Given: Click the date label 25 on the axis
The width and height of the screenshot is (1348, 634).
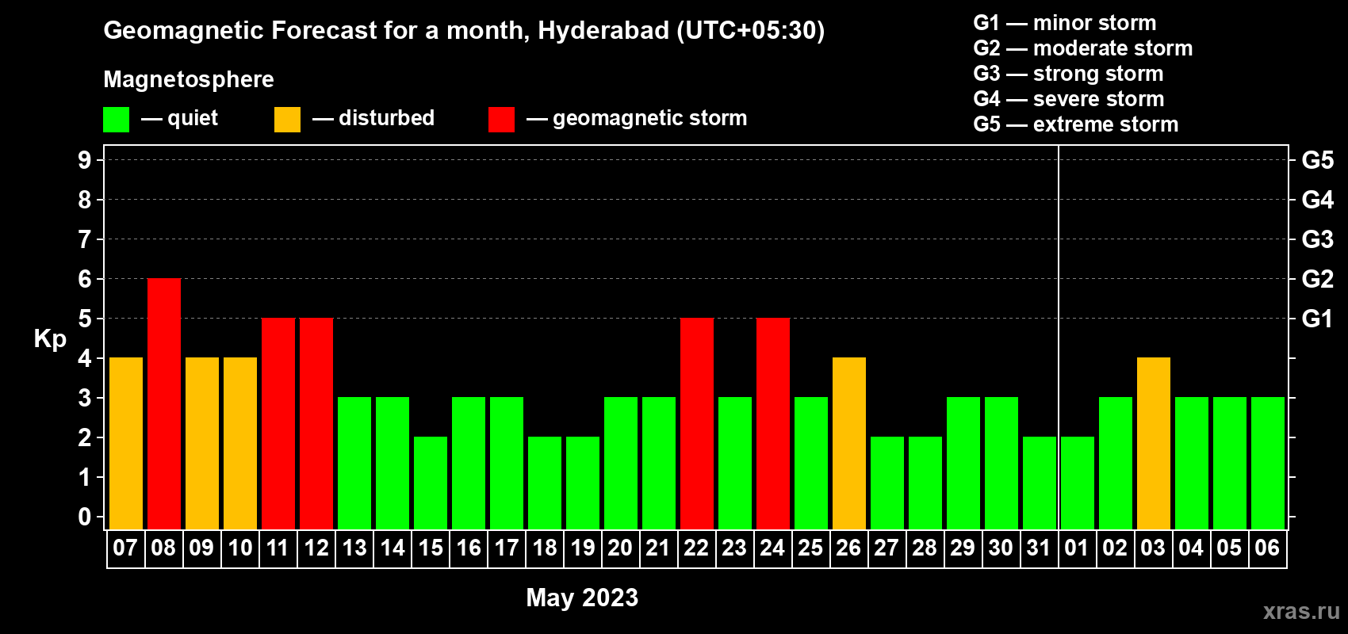Looking at the screenshot, I should tap(810, 548).
